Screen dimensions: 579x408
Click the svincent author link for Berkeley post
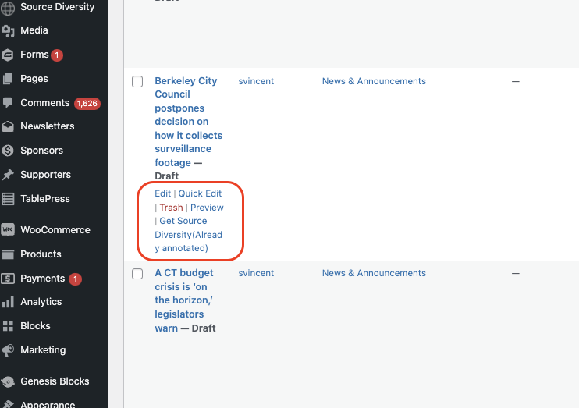point(256,81)
